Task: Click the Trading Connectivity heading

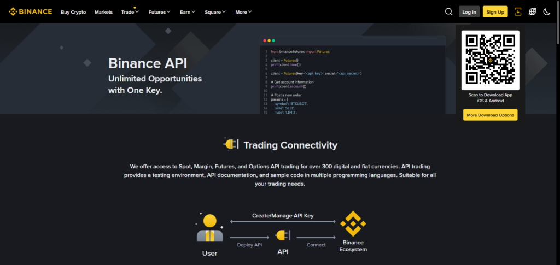Action: click(x=290, y=145)
